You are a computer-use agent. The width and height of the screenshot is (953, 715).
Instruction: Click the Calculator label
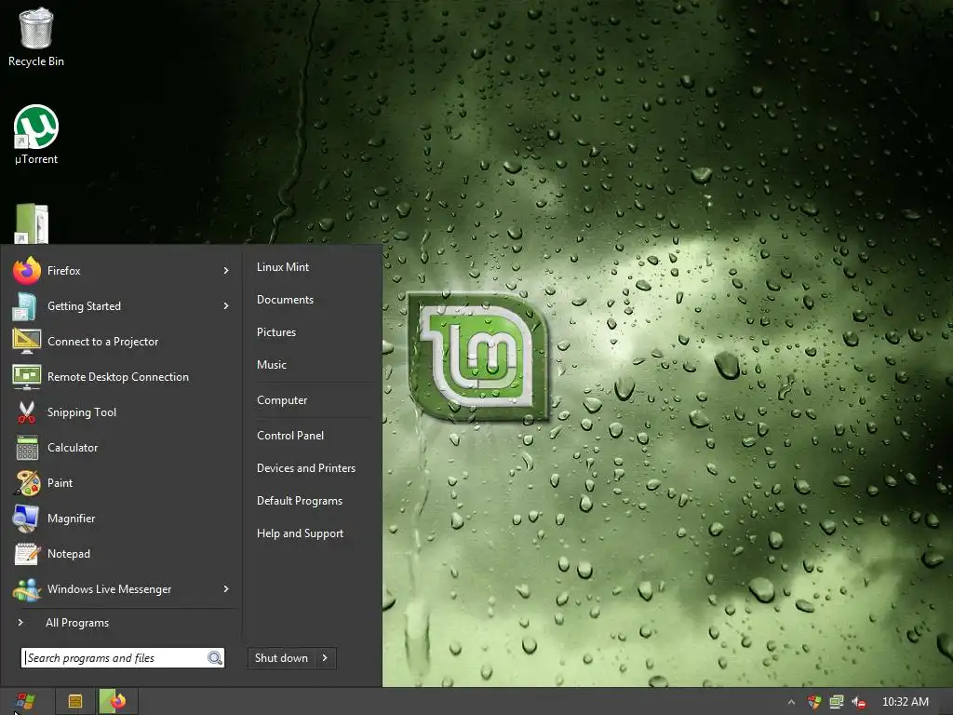click(x=73, y=448)
